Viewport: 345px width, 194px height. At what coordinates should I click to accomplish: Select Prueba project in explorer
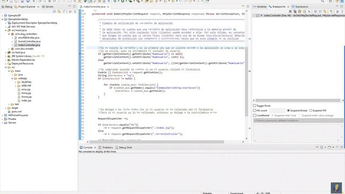(x=12, y=119)
